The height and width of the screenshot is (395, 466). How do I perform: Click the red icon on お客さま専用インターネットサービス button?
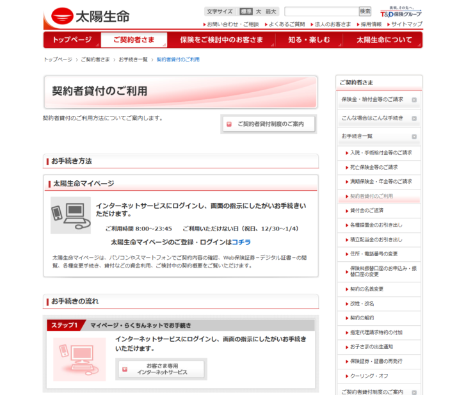[x=125, y=369]
